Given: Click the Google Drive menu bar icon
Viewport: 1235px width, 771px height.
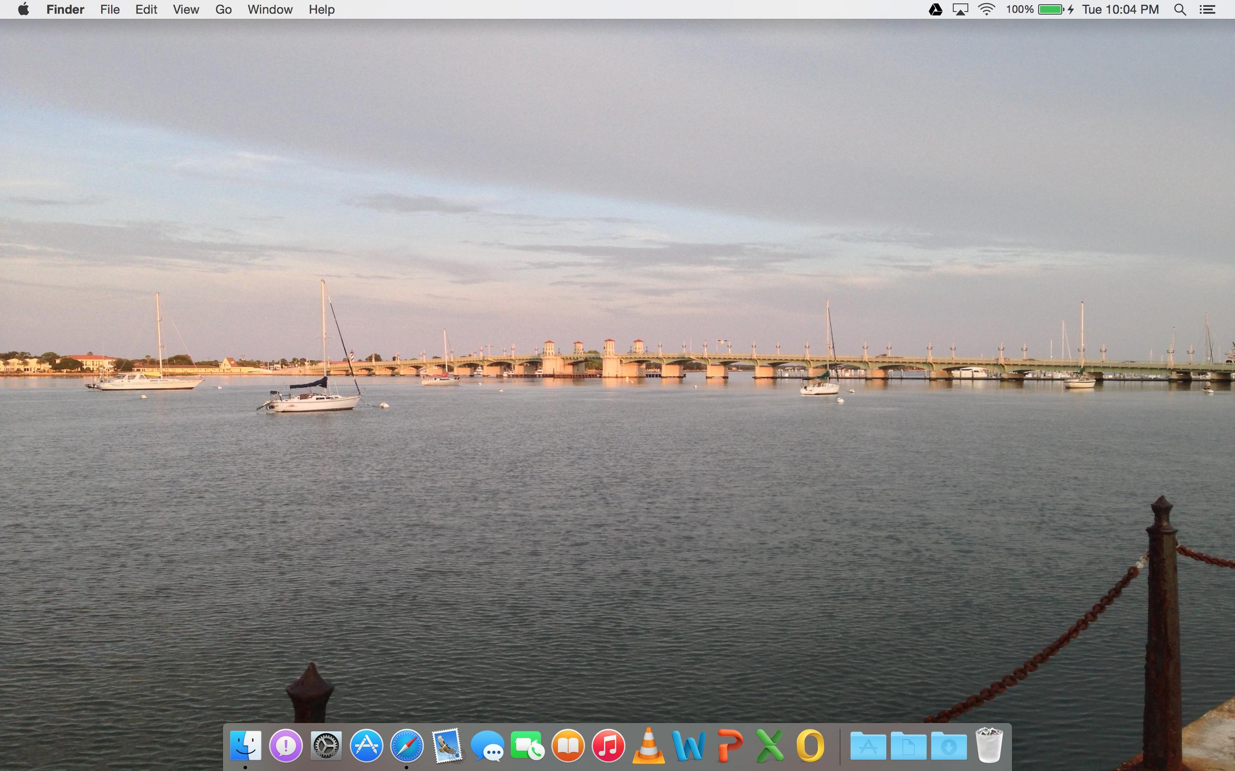Looking at the screenshot, I should 935,10.
